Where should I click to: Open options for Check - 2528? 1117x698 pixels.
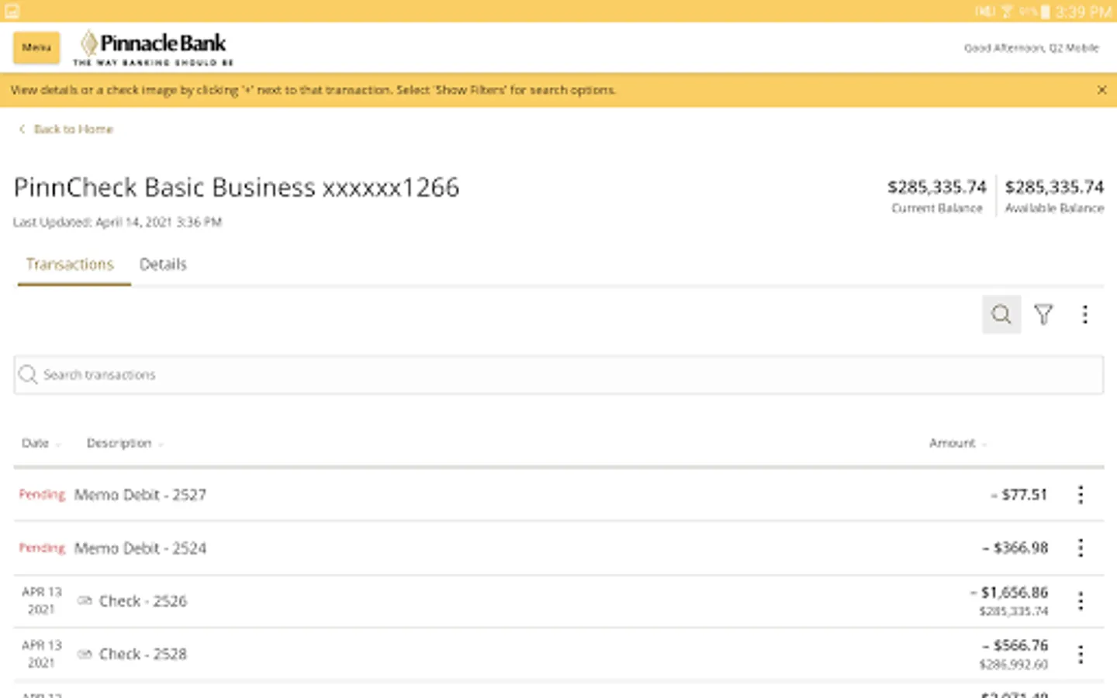(x=1081, y=655)
